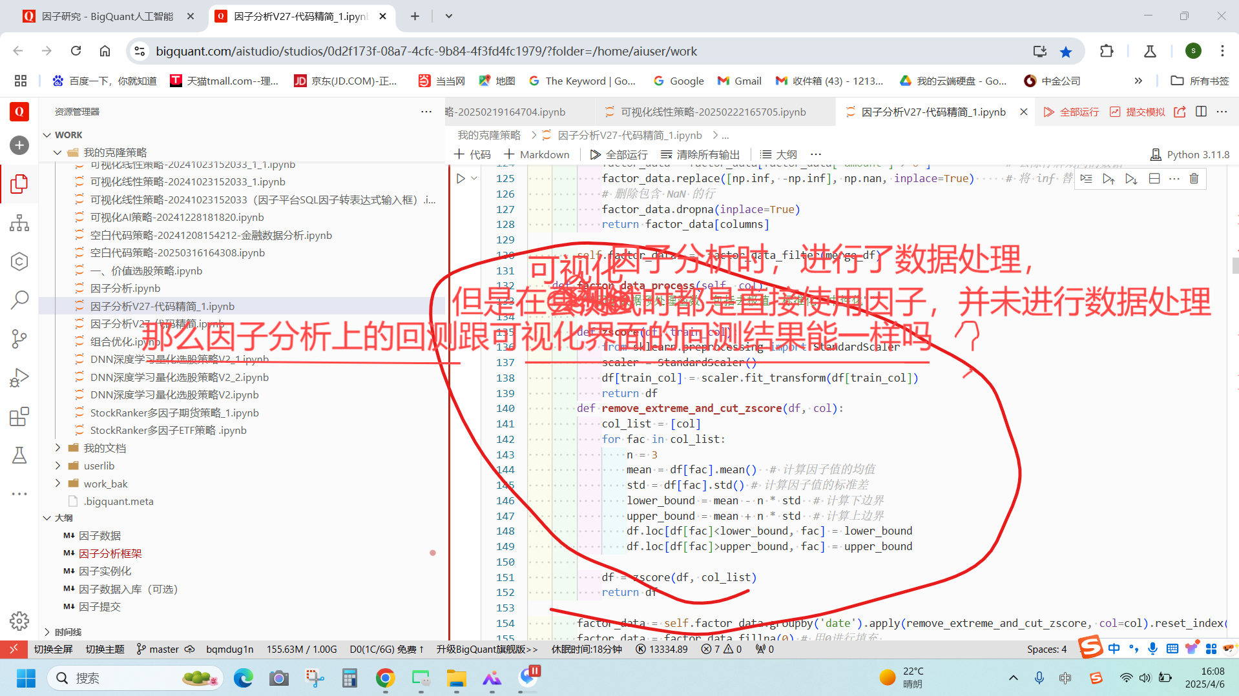
Task: Bookmark star toggle in address bar
Action: 1066,52
